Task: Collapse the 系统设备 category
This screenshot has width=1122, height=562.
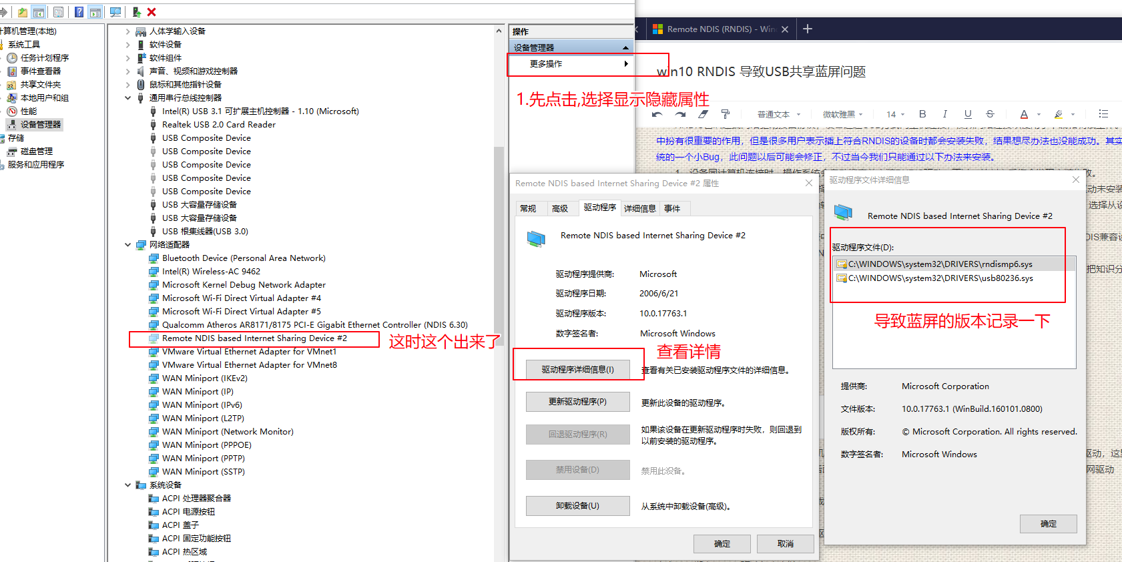Action: [x=127, y=485]
